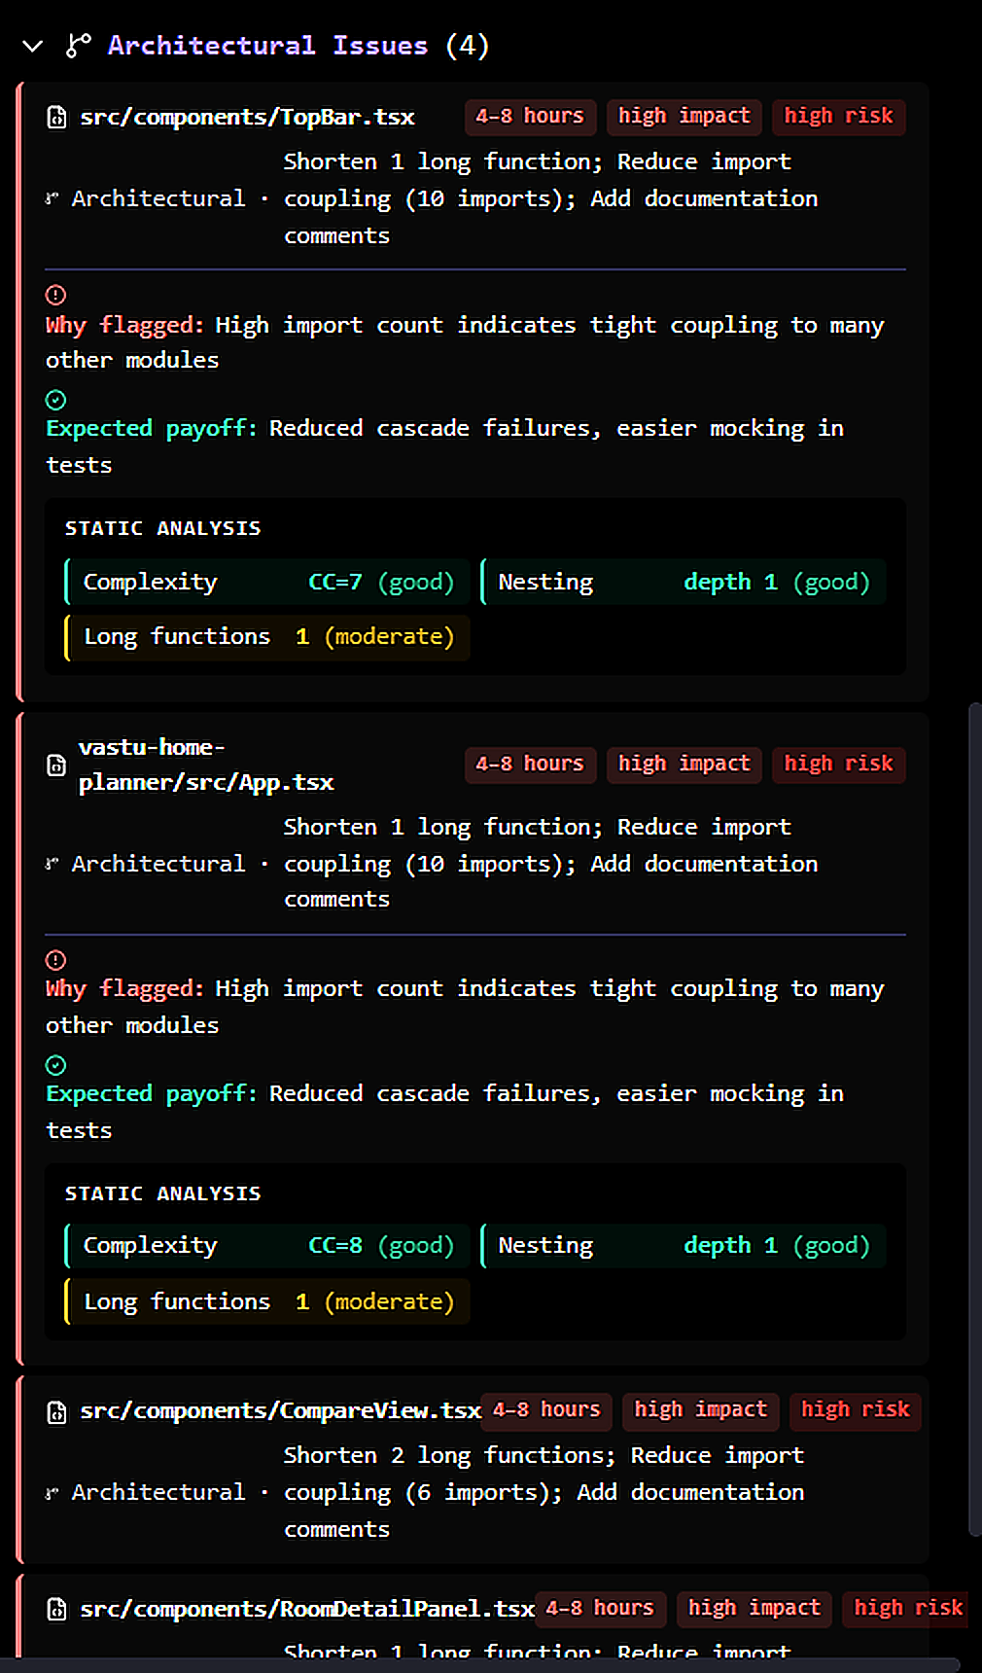Click the high risk badge on TopBar.tsx
Image resolution: width=982 pixels, height=1673 pixels.
point(839,117)
